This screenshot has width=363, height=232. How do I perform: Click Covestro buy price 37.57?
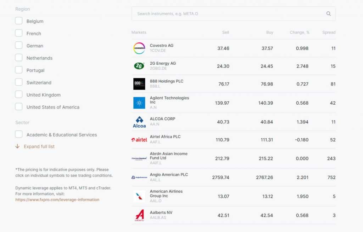267,48
